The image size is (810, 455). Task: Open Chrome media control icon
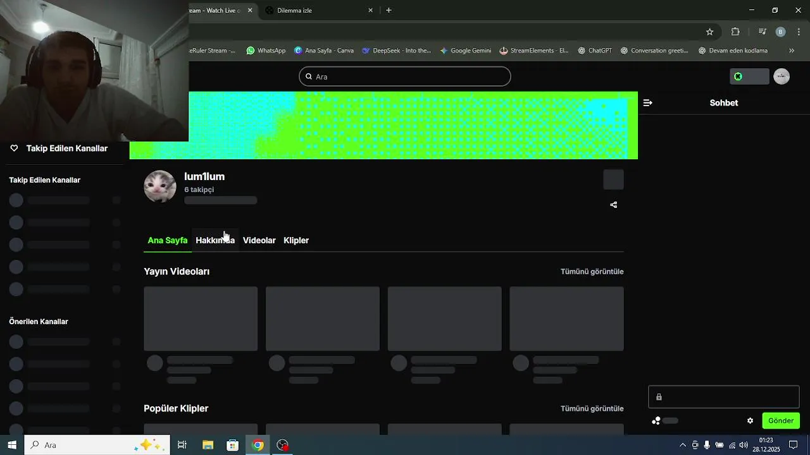tap(762, 32)
